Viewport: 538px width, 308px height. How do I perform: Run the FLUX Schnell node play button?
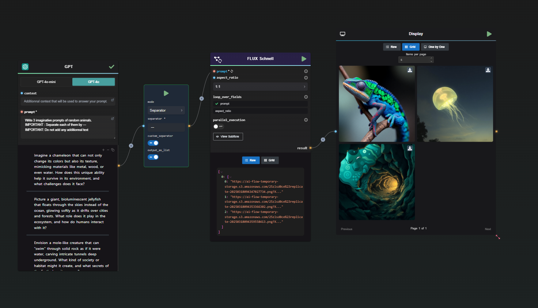click(x=304, y=59)
